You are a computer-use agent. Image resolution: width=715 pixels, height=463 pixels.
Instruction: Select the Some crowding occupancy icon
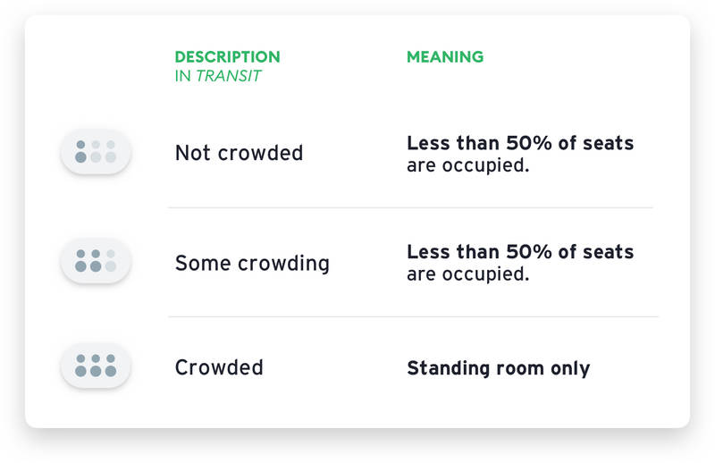pos(96,261)
